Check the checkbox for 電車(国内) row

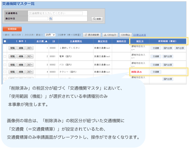5,56
